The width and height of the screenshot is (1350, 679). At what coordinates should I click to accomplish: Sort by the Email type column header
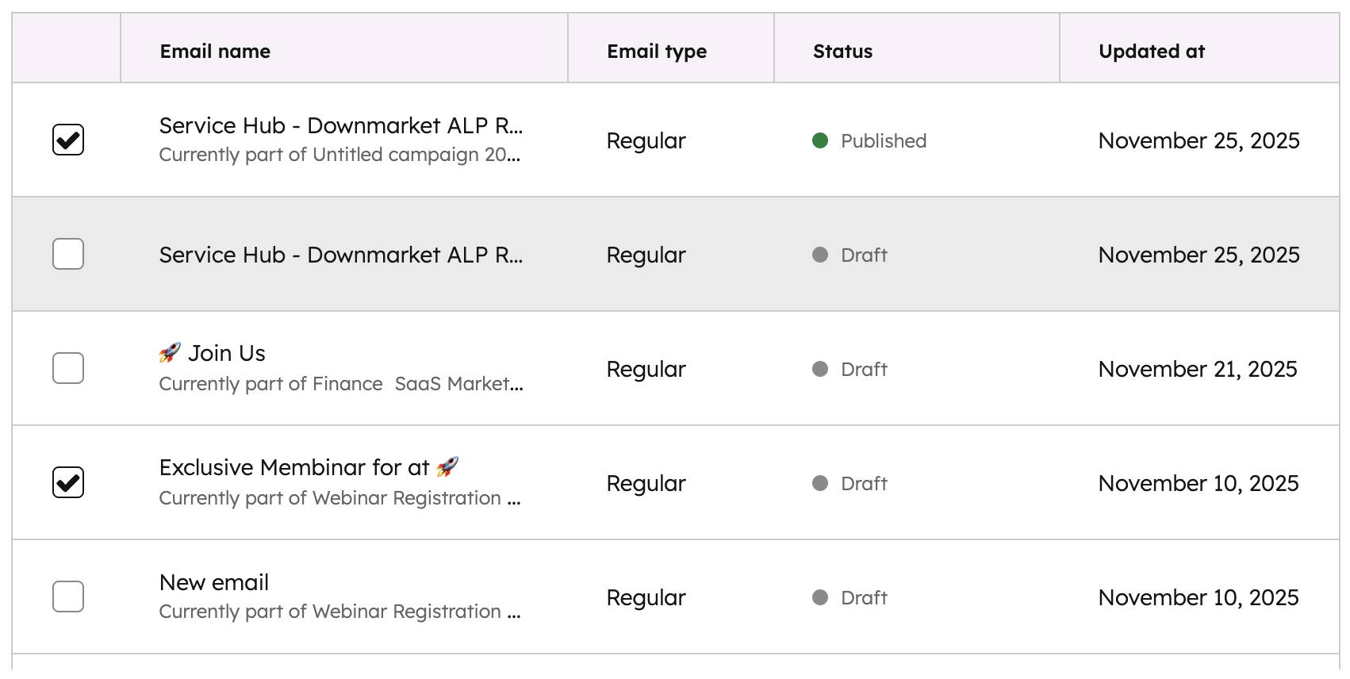[657, 52]
